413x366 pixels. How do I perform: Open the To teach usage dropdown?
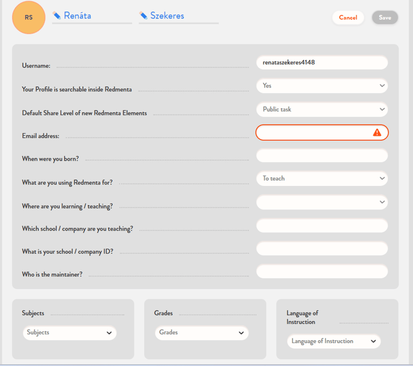322,179
